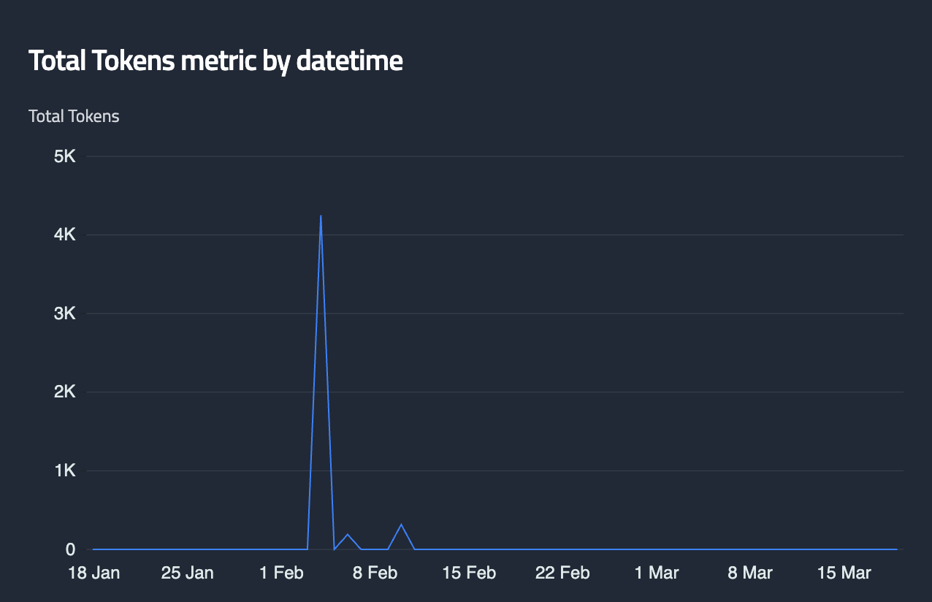Select the small peak just before 8 Feb

pyautogui.click(x=348, y=535)
